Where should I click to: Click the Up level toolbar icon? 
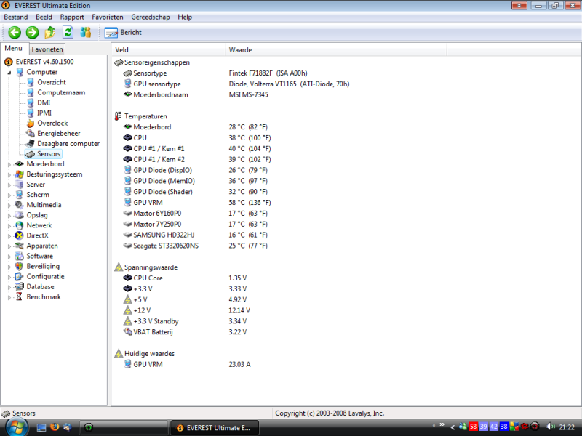(x=50, y=32)
